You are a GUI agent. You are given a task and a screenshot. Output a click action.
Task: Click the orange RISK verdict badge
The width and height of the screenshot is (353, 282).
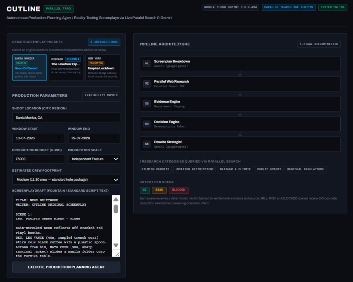(159, 190)
